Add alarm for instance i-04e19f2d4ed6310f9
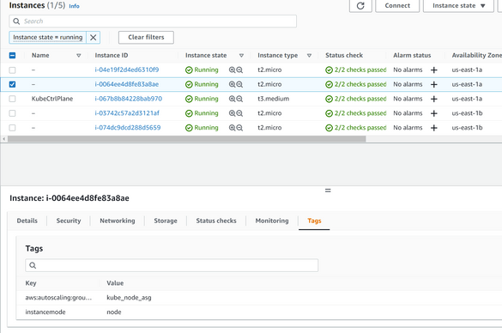This screenshot has height=333, width=502. 434,70
